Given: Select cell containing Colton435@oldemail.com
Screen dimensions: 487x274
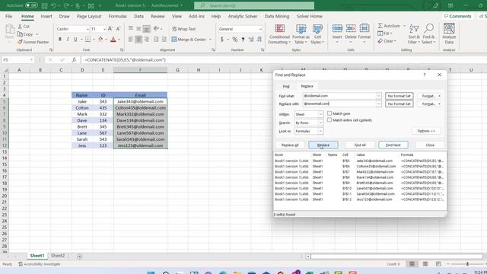Looking at the screenshot, I should (140, 108).
